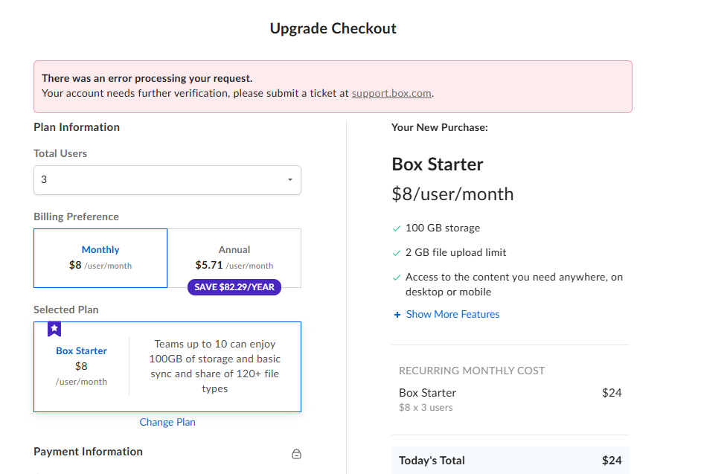
Task: Click the checkmark beside 2 GB file upload limit
Action: click(x=396, y=253)
